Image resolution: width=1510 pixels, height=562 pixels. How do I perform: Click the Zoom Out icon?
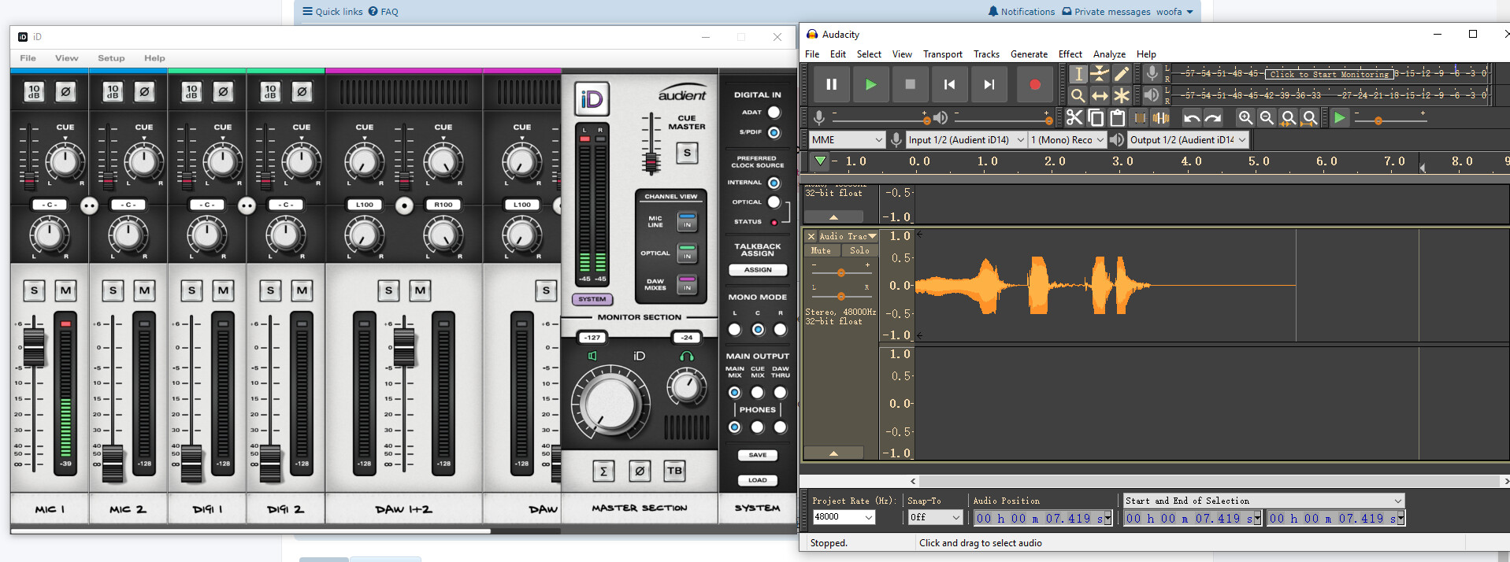[x=1267, y=118]
